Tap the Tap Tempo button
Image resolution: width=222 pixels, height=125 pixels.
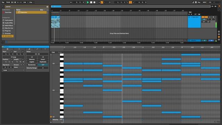(3, 2)
